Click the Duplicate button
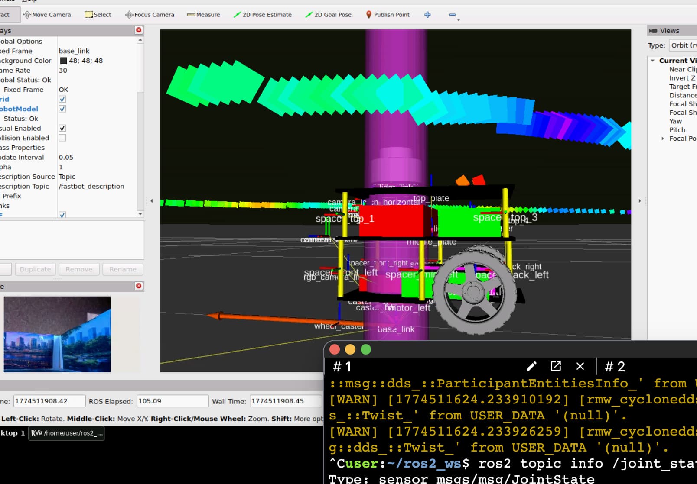Image resolution: width=697 pixels, height=484 pixels. tap(35, 269)
